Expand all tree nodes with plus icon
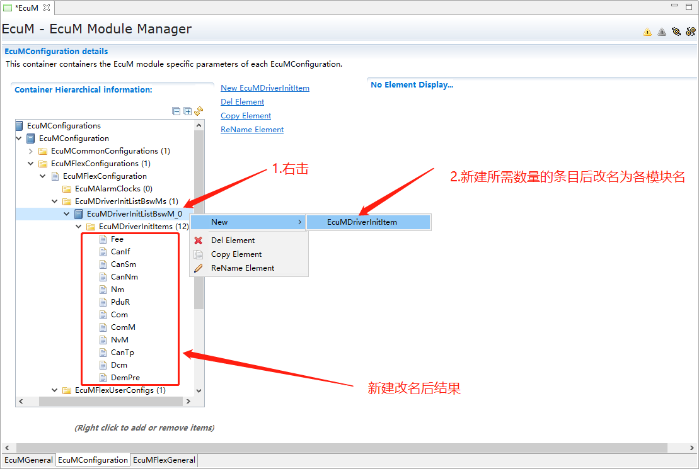Viewport: 699px width, 469px height. coord(187,111)
